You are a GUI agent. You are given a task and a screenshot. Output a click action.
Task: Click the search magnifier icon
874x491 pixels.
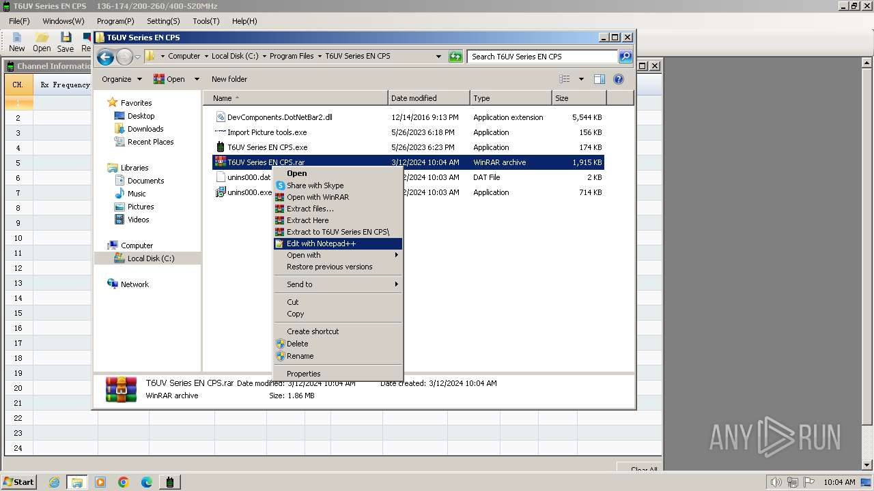(625, 57)
